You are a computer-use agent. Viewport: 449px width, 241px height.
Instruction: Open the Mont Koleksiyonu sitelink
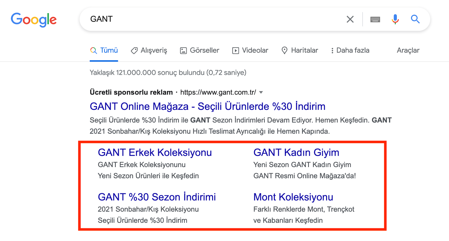coord(293,197)
